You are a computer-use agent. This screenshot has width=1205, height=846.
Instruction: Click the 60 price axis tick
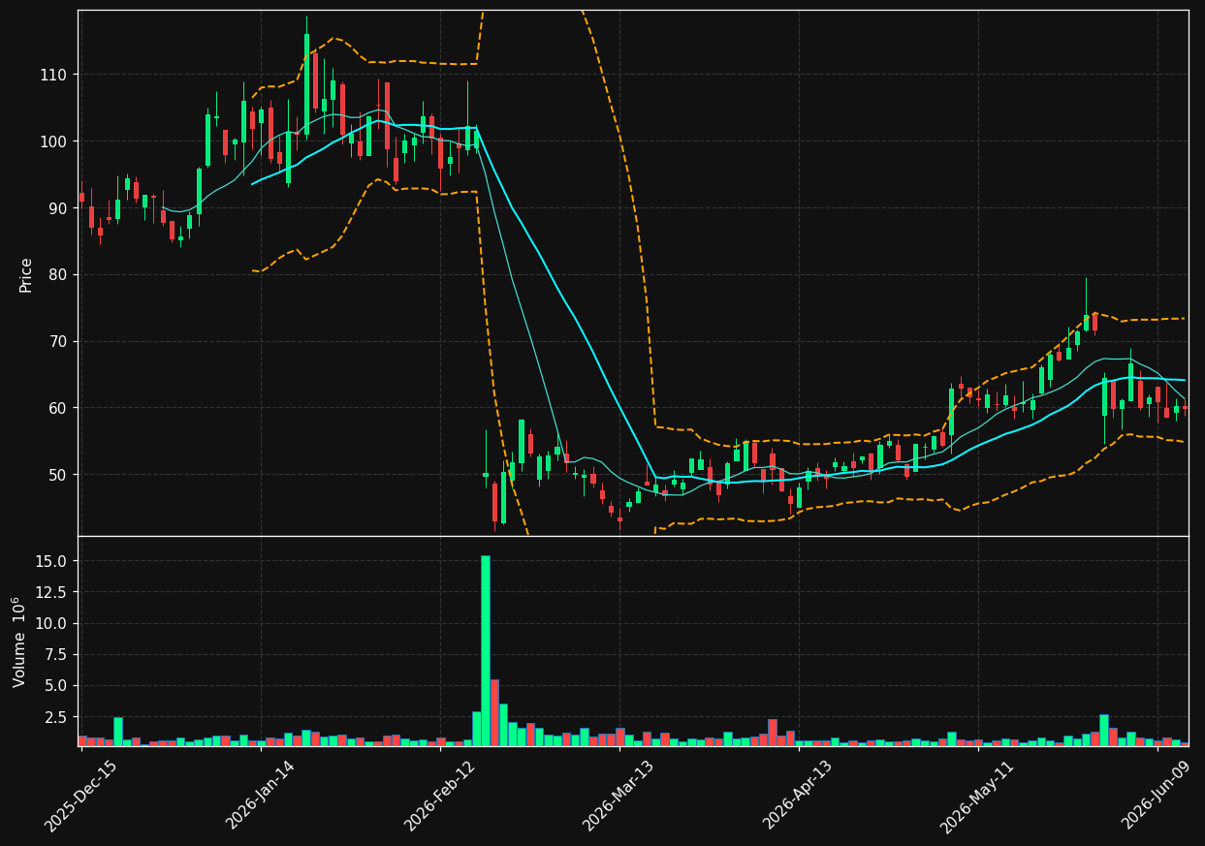click(x=57, y=408)
